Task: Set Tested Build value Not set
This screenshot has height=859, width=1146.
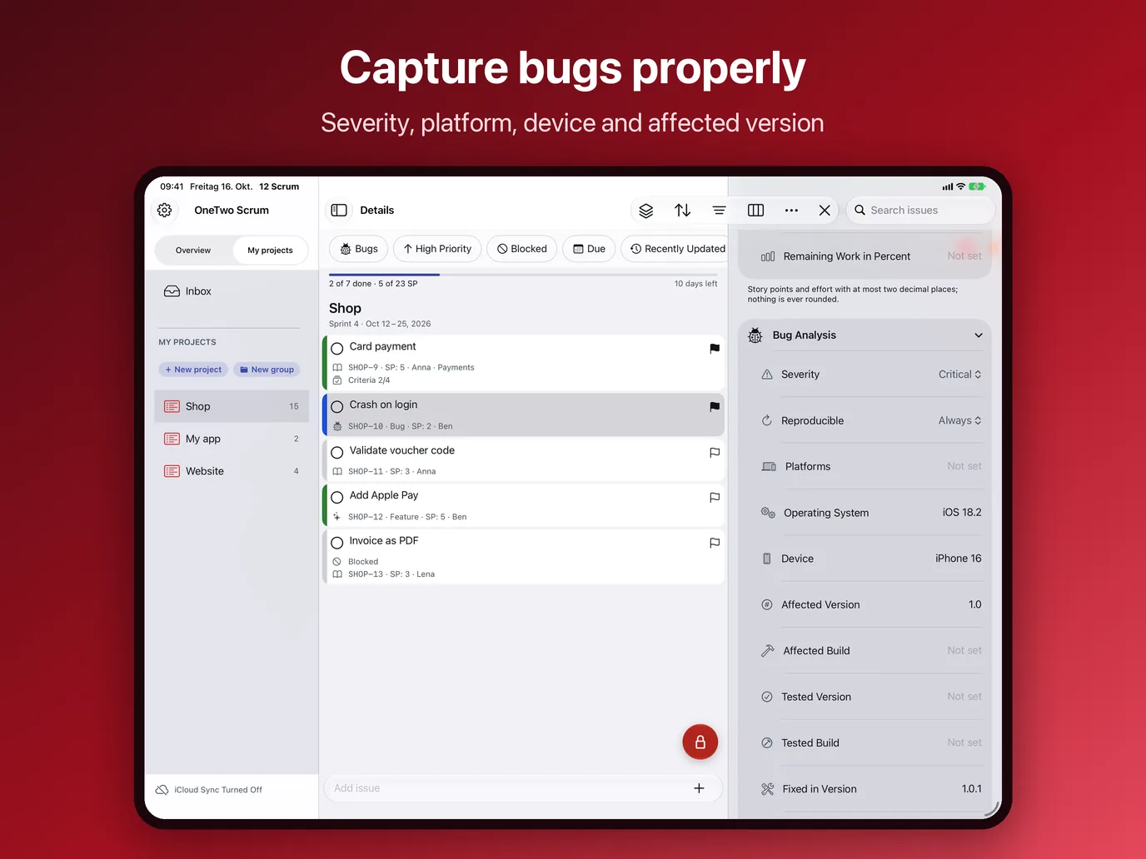Action: click(x=964, y=742)
